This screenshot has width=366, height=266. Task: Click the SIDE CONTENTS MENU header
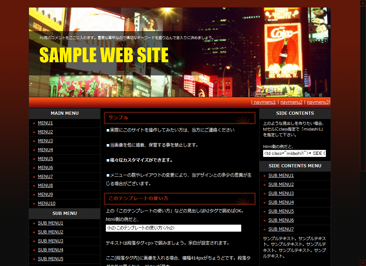point(295,166)
